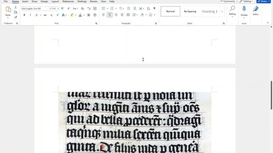Apply the Normal style
Screen dimensions: 273x153
coord(171,11)
